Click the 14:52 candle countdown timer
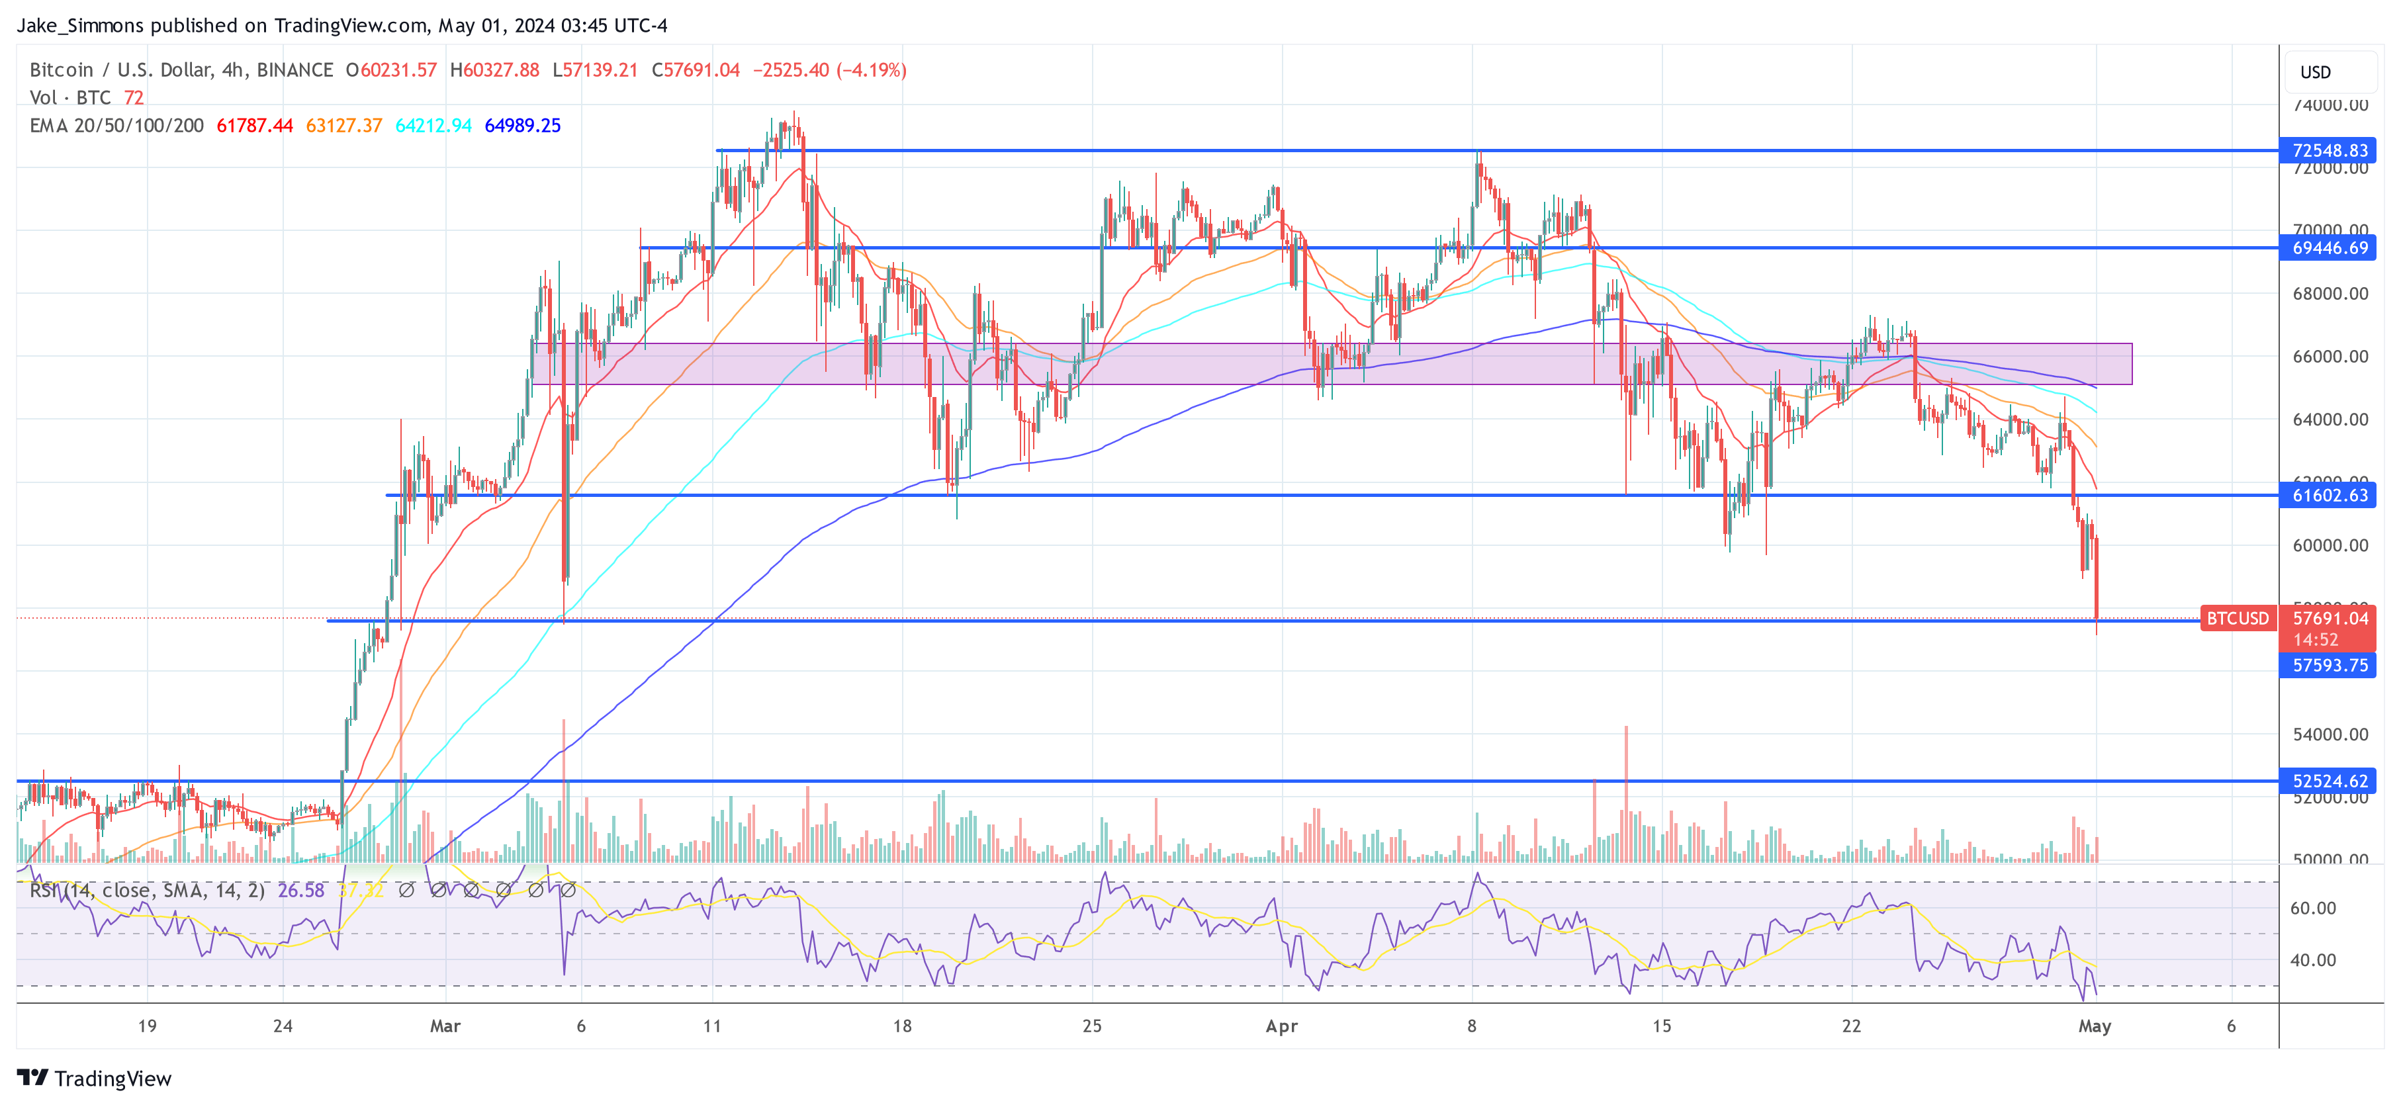2401x1107 pixels. click(2315, 640)
